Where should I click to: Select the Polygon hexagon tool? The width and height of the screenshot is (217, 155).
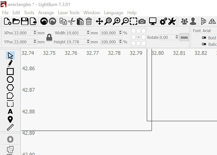point(10,88)
